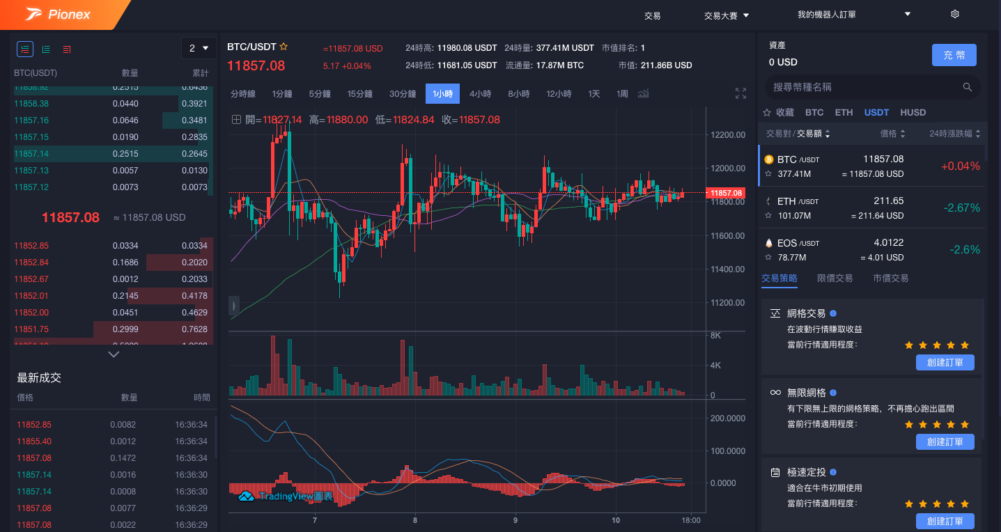Create a 無限網格 order with 創建訂單
Screen dimensions: 1001x532
945,441
